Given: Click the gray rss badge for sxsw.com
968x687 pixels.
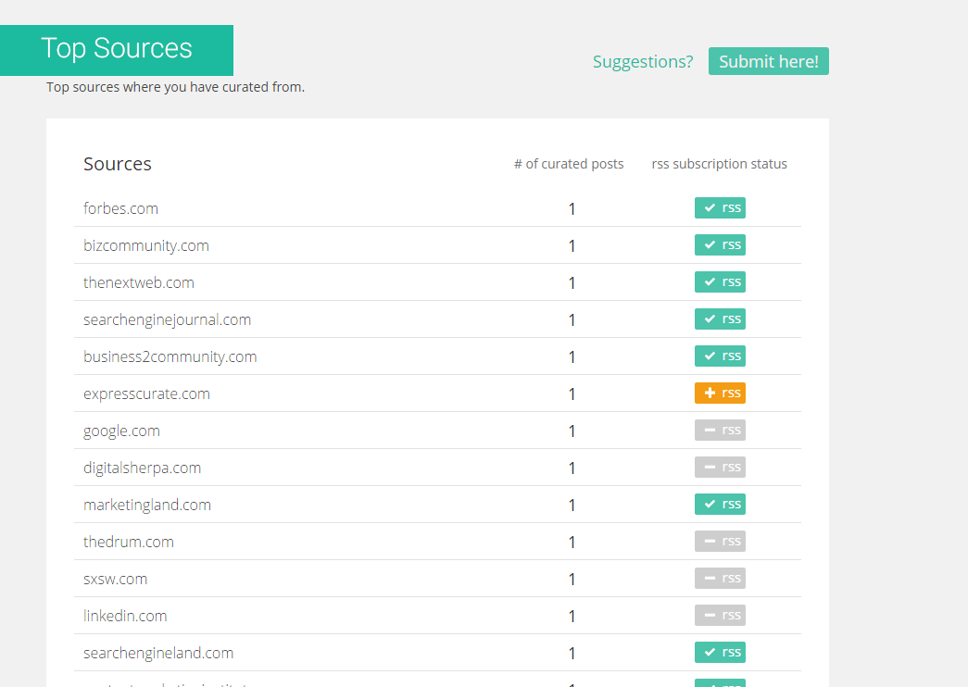Looking at the screenshot, I should (720, 579).
